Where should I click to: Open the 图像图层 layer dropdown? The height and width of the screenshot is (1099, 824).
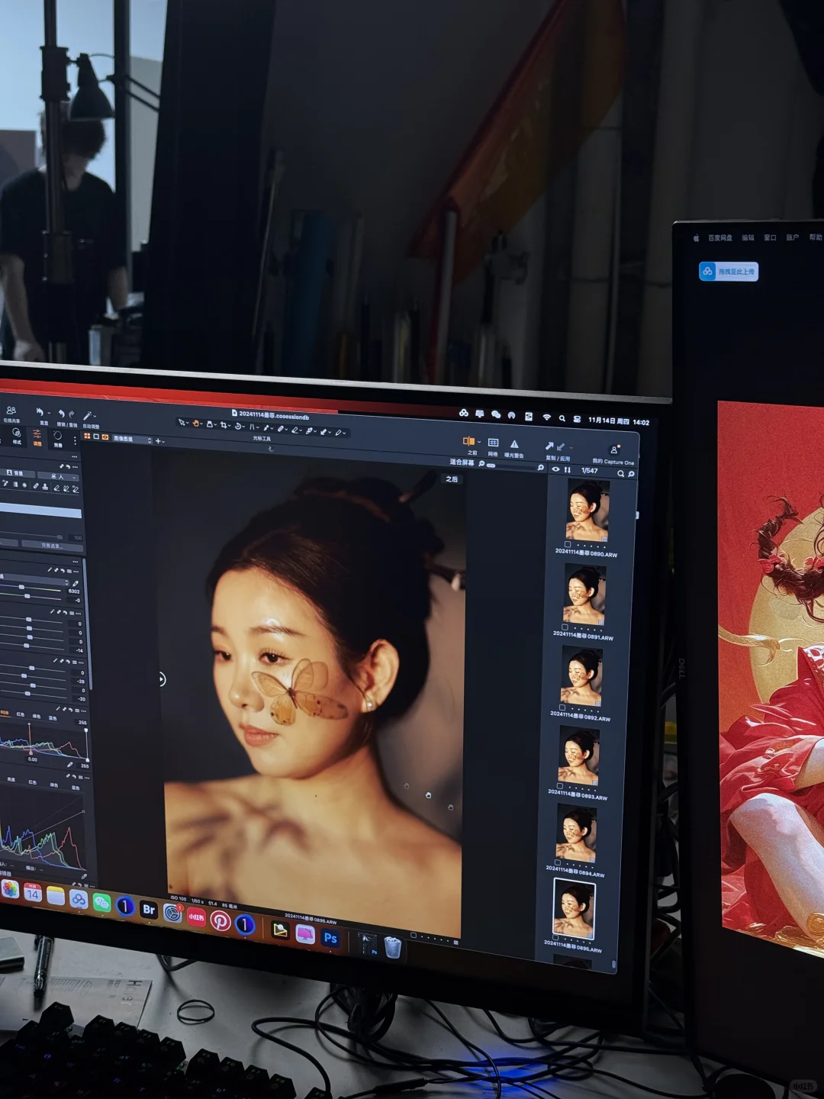click(x=131, y=439)
